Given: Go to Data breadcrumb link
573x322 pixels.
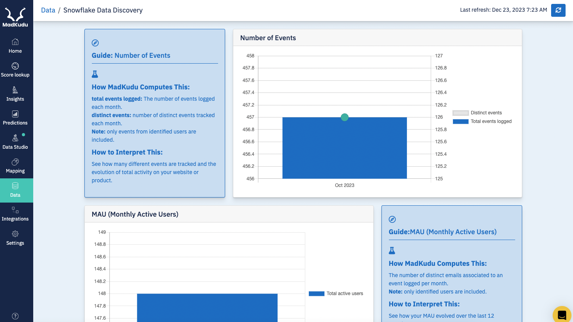Looking at the screenshot, I should pyautogui.click(x=48, y=10).
